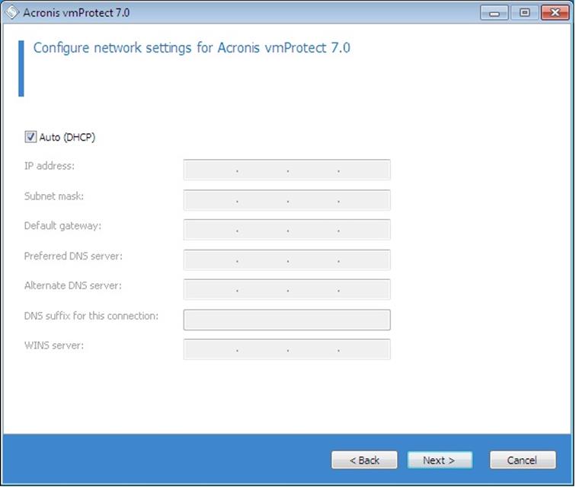
Task: Click the DNS suffix input box
Action: point(287,320)
